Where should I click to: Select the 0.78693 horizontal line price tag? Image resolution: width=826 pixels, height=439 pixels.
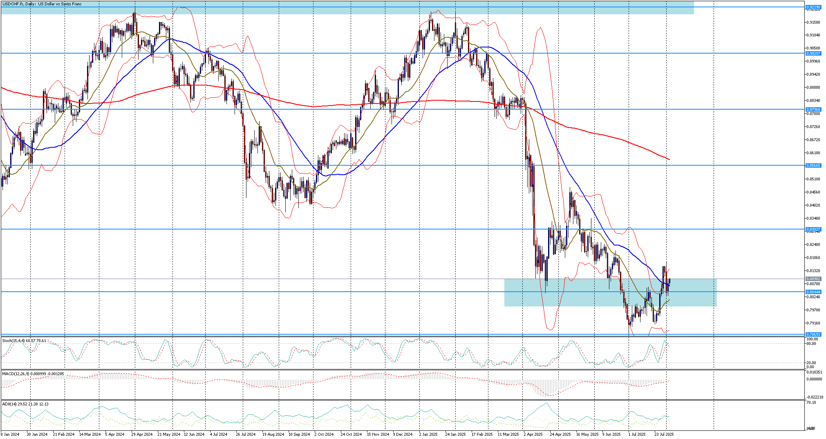pos(813,334)
